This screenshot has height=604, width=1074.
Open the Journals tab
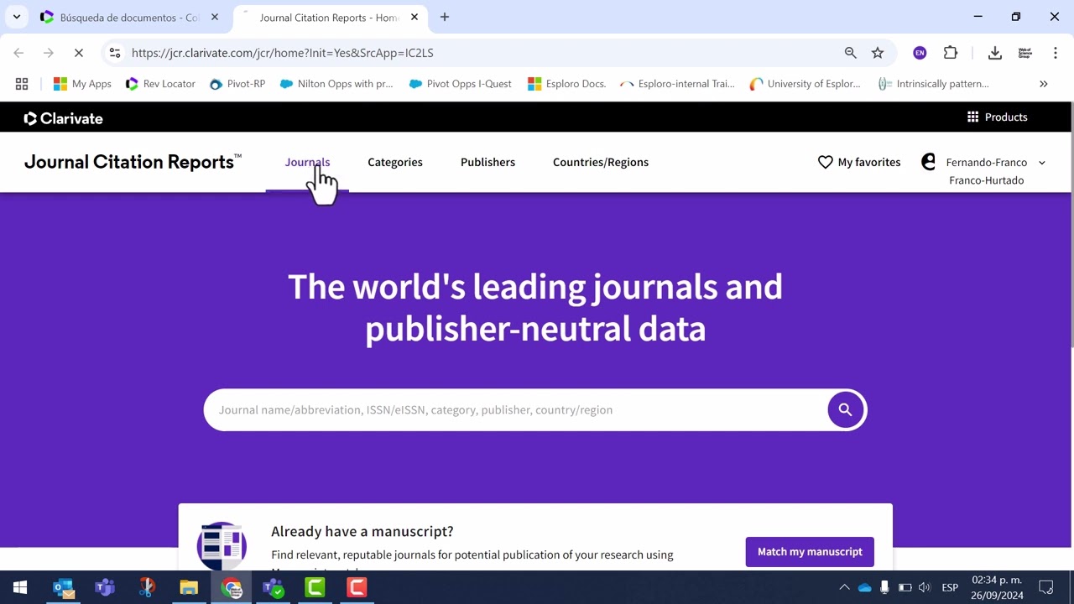click(x=307, y=163)
